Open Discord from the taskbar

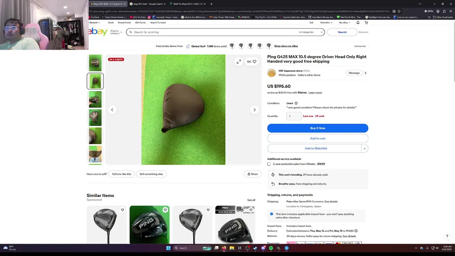263,248
